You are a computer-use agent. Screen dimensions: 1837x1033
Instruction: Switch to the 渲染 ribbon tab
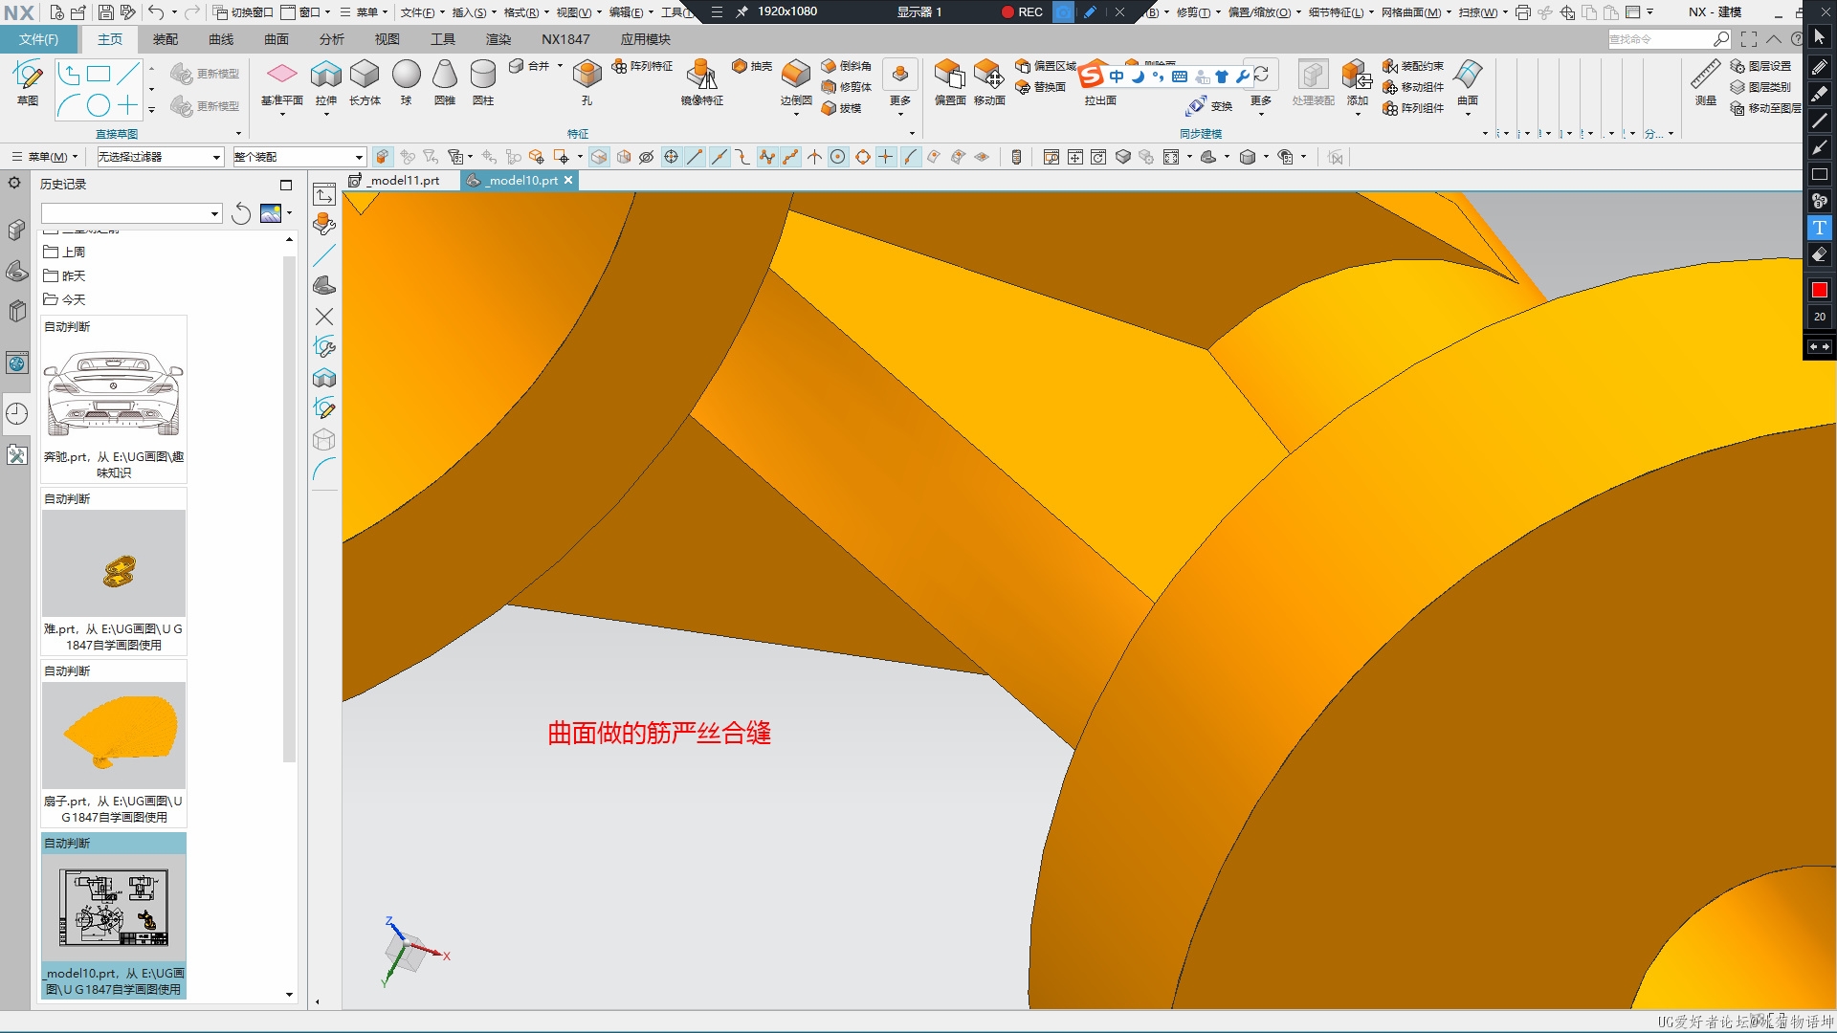[498, 39]
